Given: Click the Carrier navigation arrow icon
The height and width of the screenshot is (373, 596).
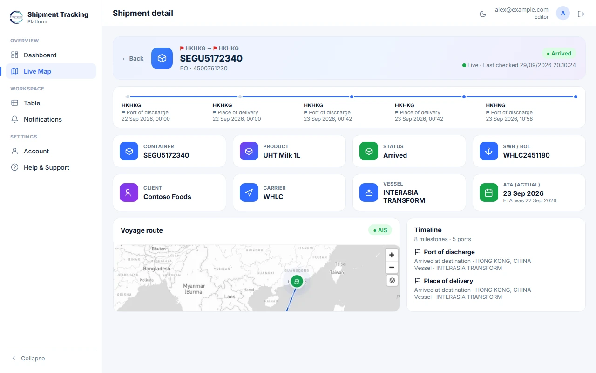Looking at the screenshot, I should click(249, 193).
